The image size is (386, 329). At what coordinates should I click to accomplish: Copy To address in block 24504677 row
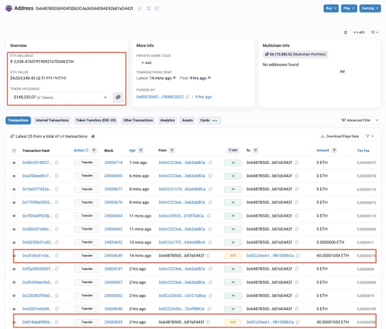(297, 189)
